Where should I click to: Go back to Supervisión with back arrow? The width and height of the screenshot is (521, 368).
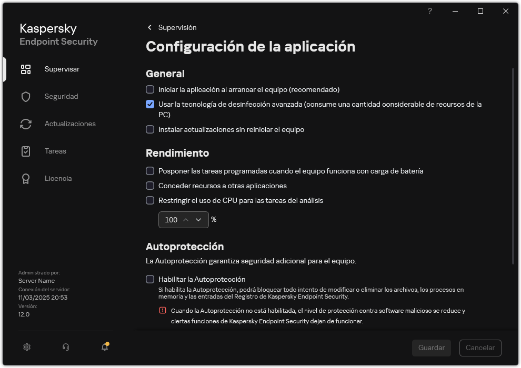click(149, 27)
